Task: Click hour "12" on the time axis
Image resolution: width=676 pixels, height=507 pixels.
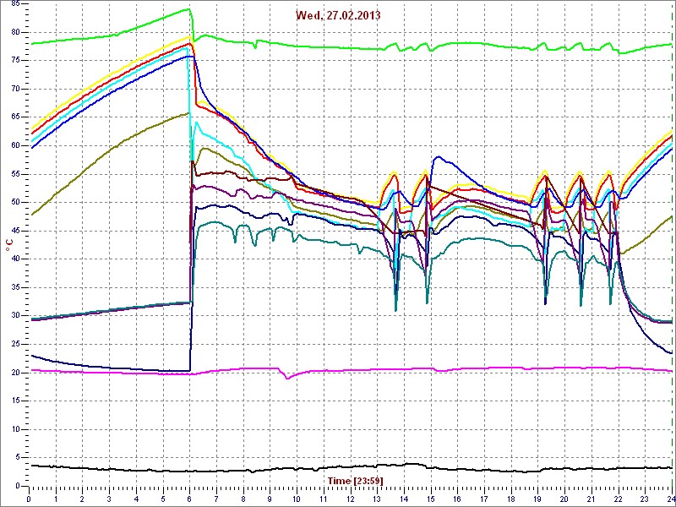Action: click(351, 499)
